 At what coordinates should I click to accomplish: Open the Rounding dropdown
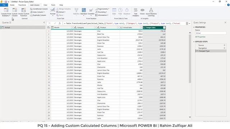point(106,12)
